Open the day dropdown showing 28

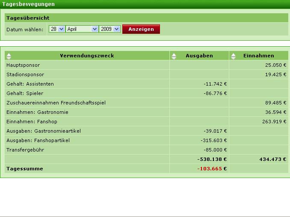point(57,29)
